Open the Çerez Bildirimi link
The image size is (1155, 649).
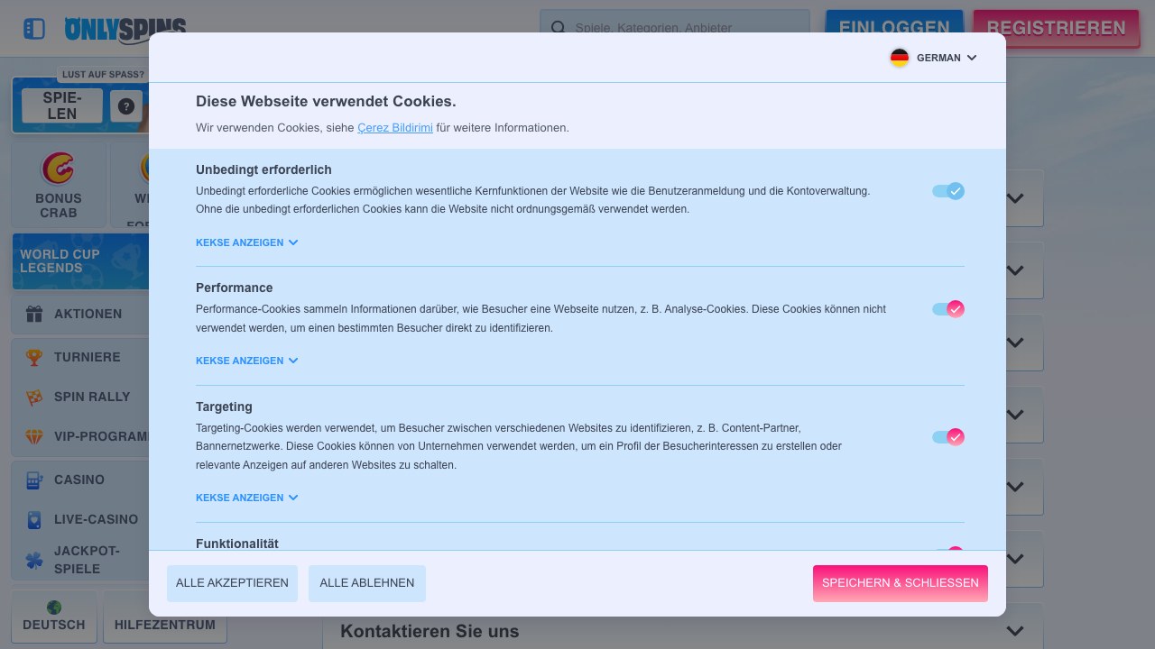(x=395, y=128)
